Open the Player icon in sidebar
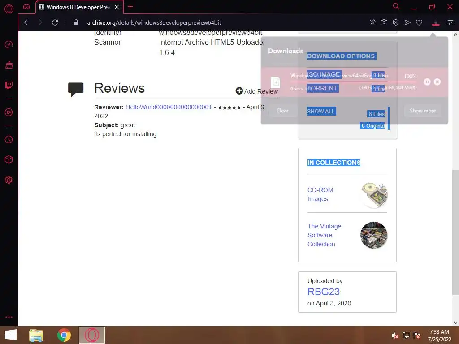Screen dimensions: 459x344 9,112
